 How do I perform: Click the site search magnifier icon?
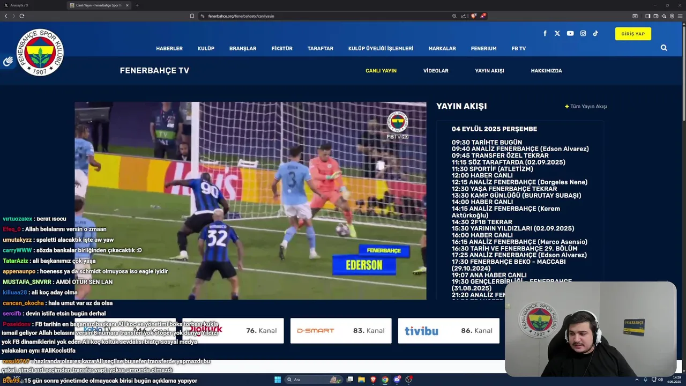pos(664,48)
